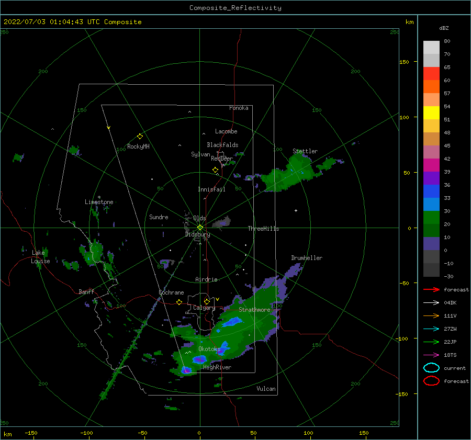Select the 54 dBZ yellow color swatch
471x440 pixels.
[431, 113]
